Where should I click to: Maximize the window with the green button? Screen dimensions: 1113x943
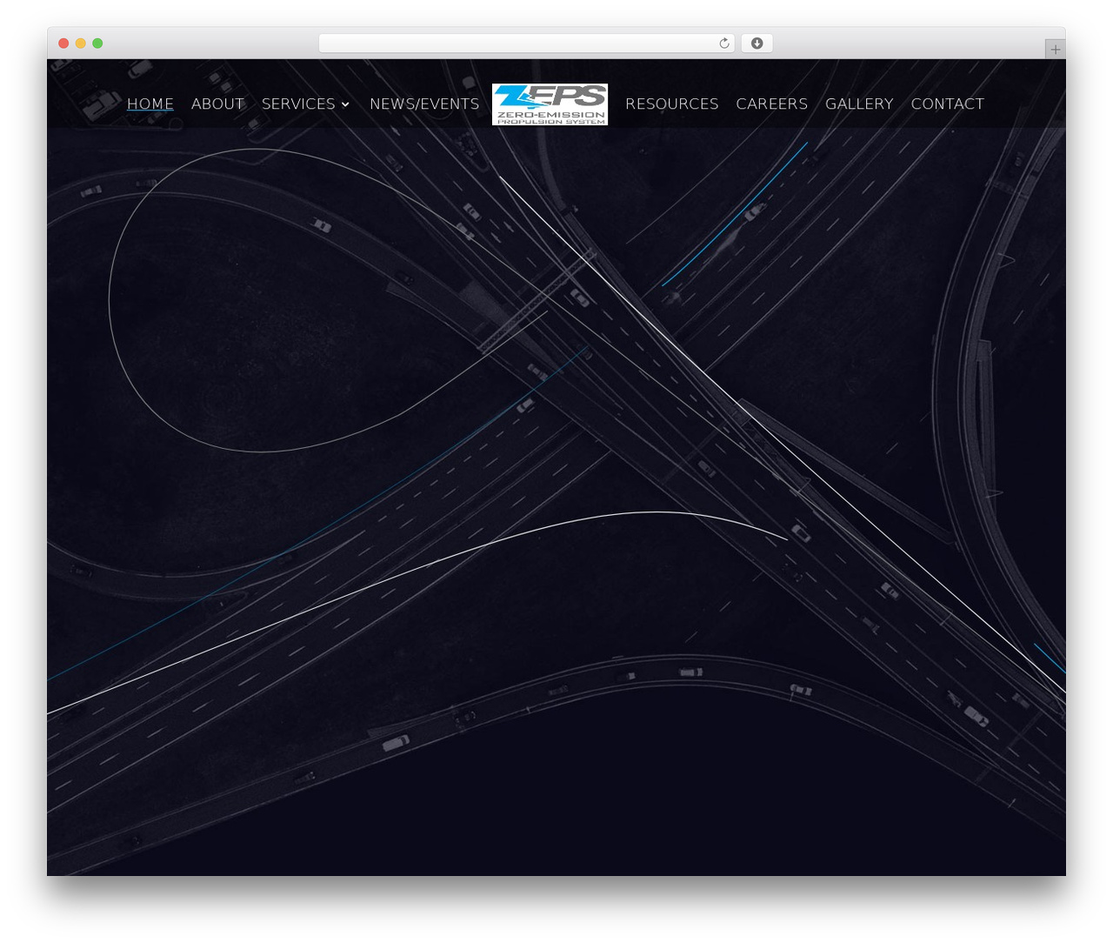[97, 43]
